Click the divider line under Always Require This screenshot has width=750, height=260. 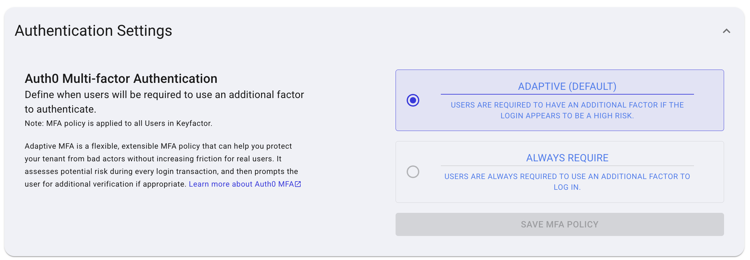(x=567, y=166)
